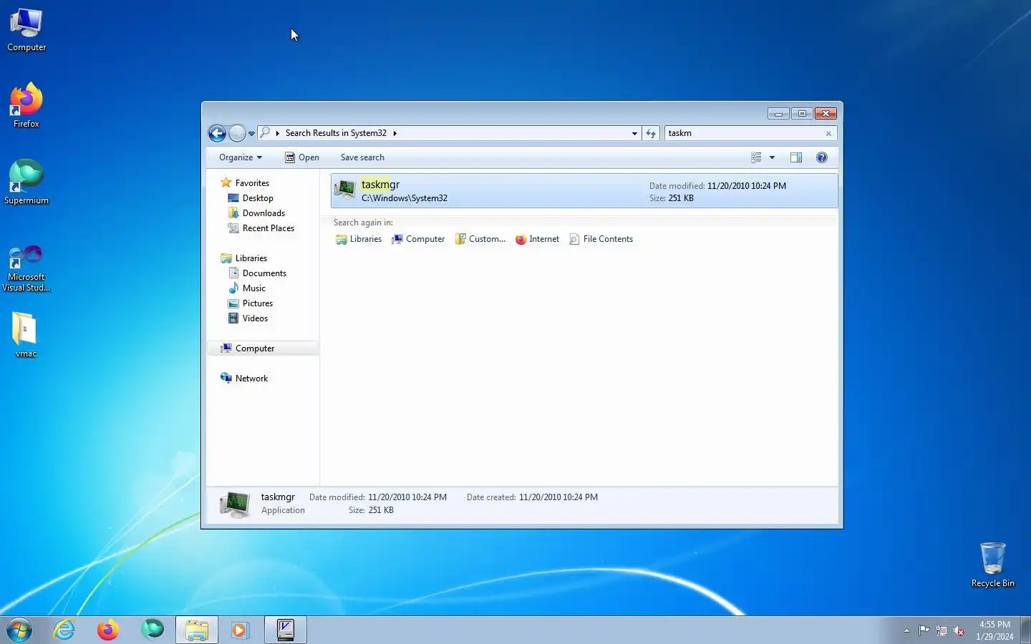Click Open in the command bar

(302, 157)
